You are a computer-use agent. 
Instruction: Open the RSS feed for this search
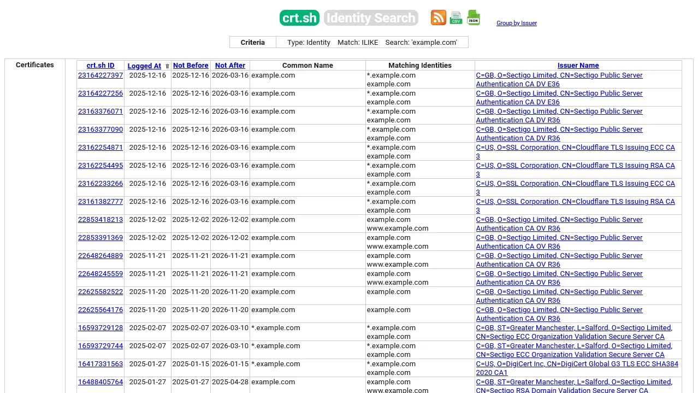pyautogui.click(x=438, y=17)
